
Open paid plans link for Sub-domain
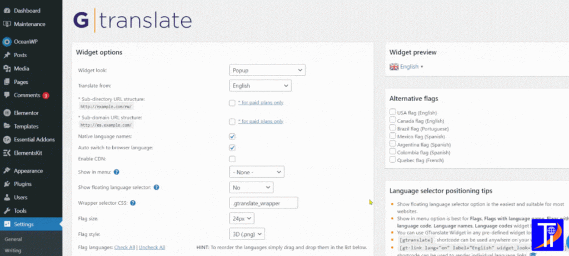coord(261,122)
